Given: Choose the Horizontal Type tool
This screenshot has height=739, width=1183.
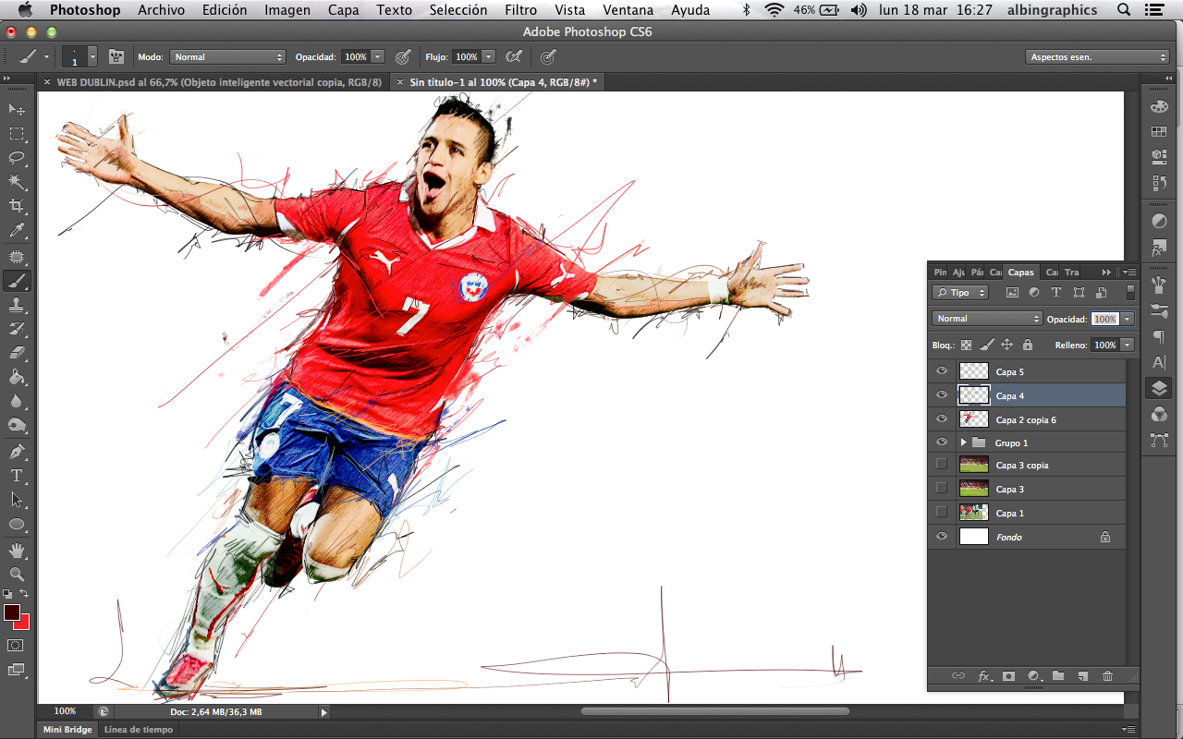Looking at the screenshot, I should click(17, 476).
